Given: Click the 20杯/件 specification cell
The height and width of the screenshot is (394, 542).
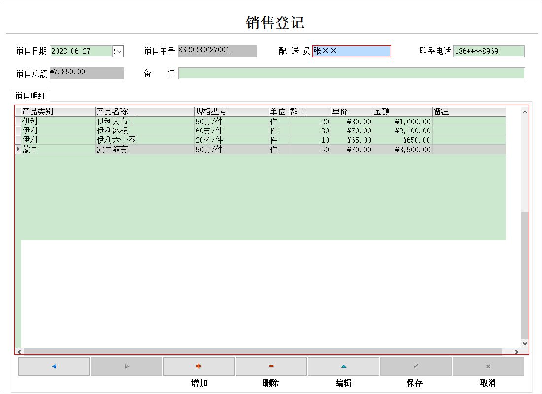Looking at the screenshot, I should coord(232,140).
